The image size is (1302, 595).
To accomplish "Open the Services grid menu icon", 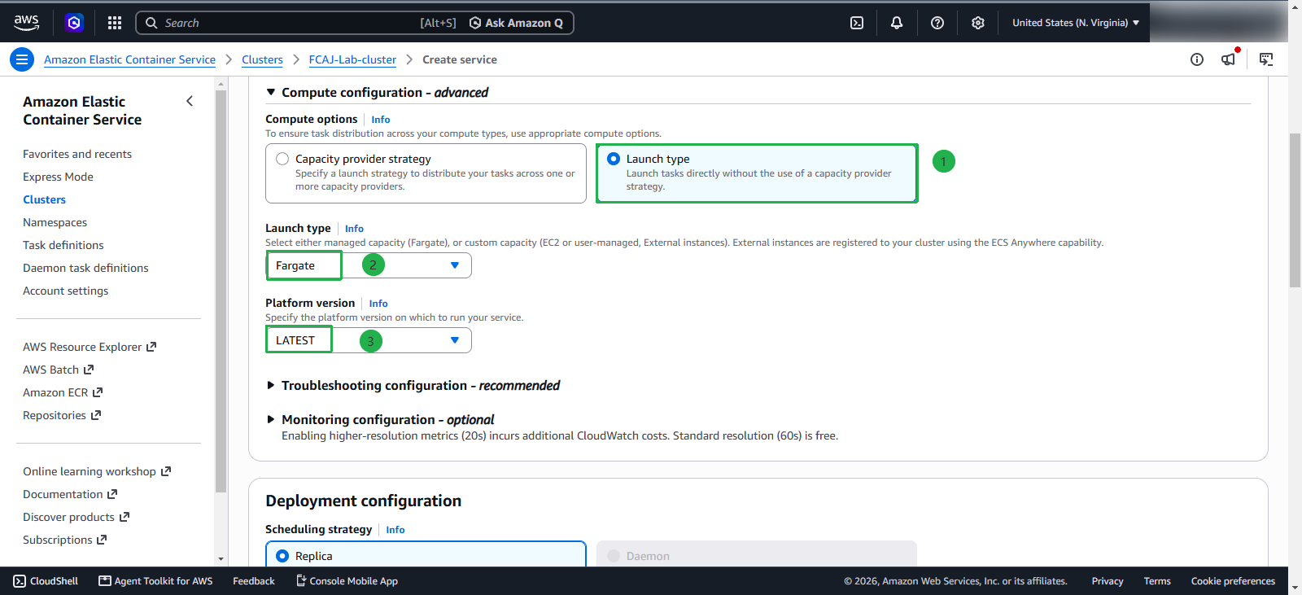I will coord(115,23).
